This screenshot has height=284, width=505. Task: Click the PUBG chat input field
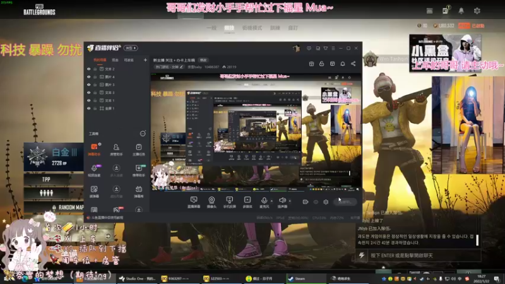(x=424, y=256)
